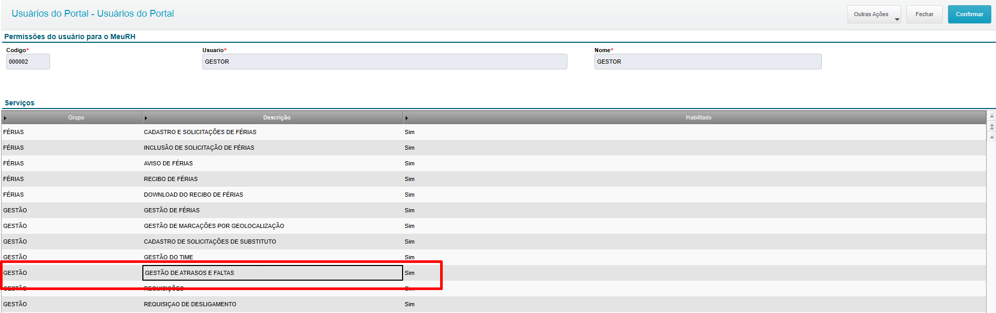Click Sim in GESTÃO DE ATRASOS E FALTAS row

(x=410, y=273)
